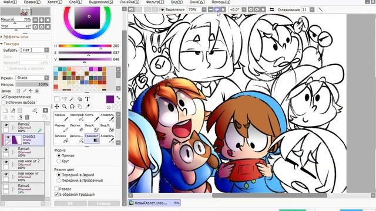376x211 pixels.
Task: Delete the layer with trash icon
Action: (27, 117)
